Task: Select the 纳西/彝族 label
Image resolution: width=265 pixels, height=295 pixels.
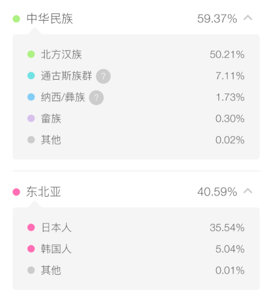Action: (63, 97)
